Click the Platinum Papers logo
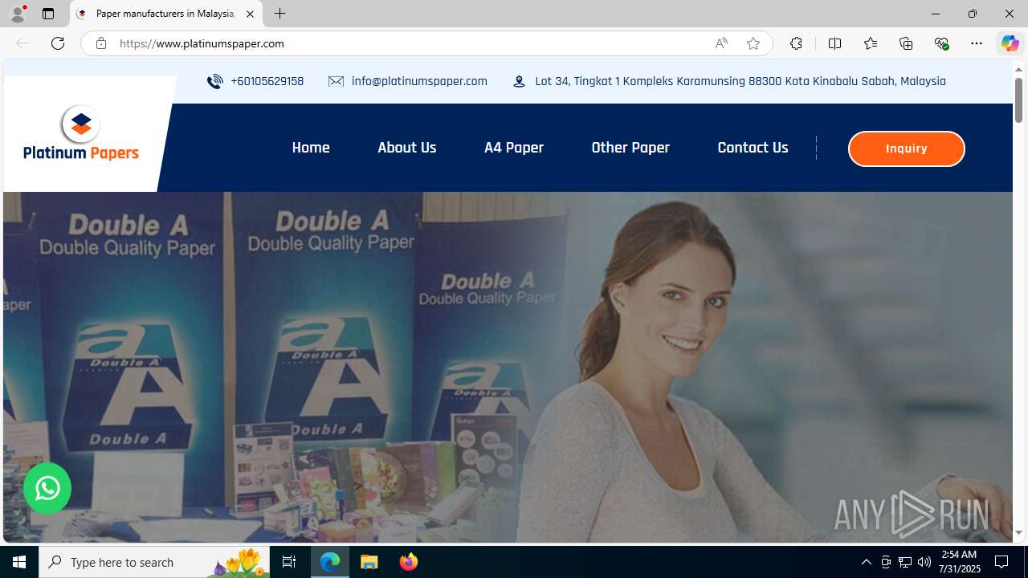This screenshot has width=1028, height=578. point(80,133)
